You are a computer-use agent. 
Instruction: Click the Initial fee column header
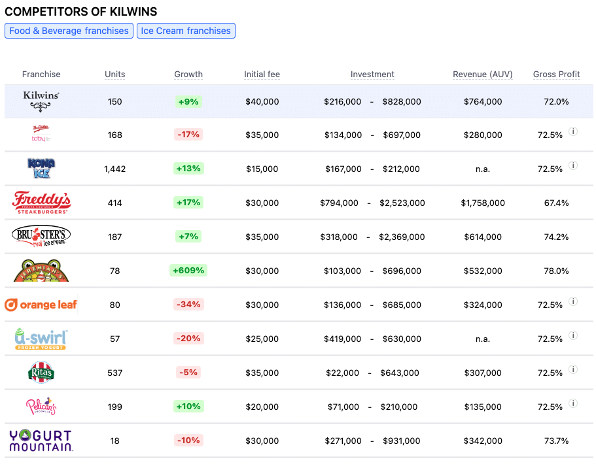262,74
